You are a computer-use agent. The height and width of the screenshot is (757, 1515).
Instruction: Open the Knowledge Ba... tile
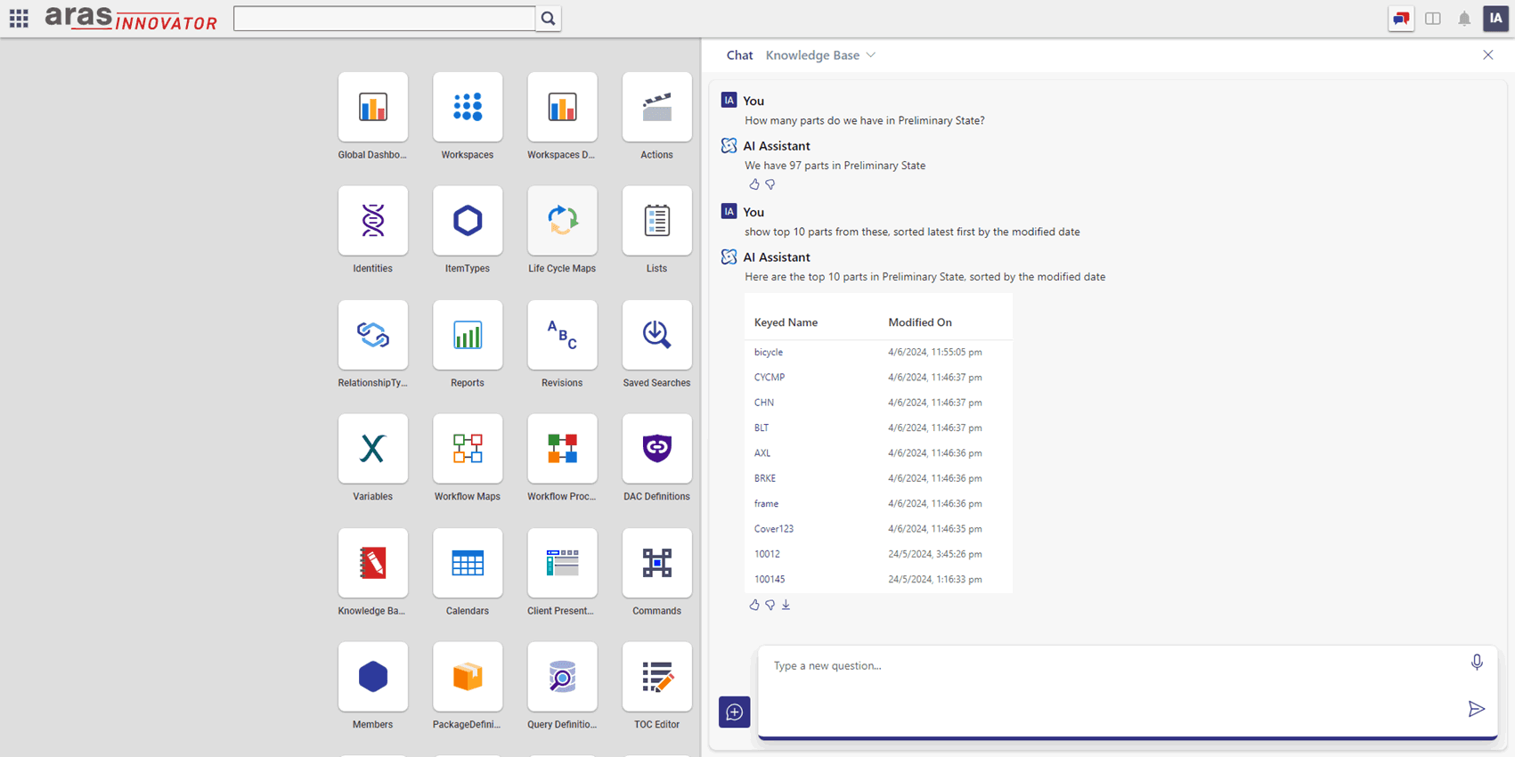click(x=373, y=563)
